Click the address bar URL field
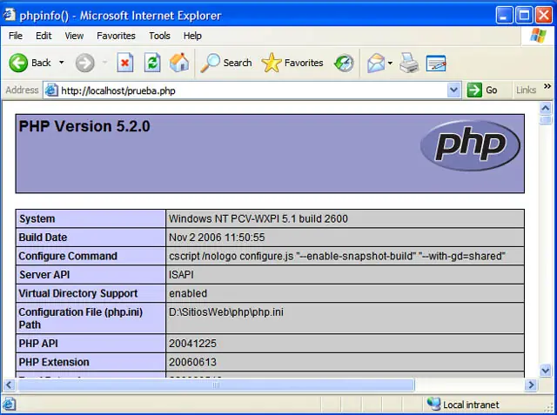 (253, 90)
